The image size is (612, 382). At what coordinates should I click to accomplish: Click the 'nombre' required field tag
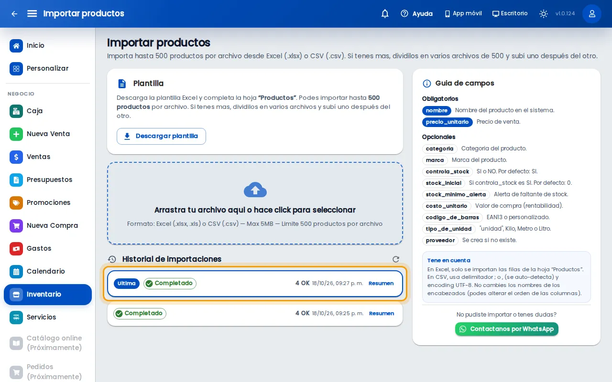coord(437,110)
